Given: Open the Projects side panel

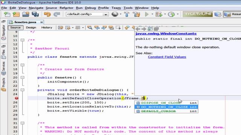Looking at the screenshot, I should tap(4, 85).
